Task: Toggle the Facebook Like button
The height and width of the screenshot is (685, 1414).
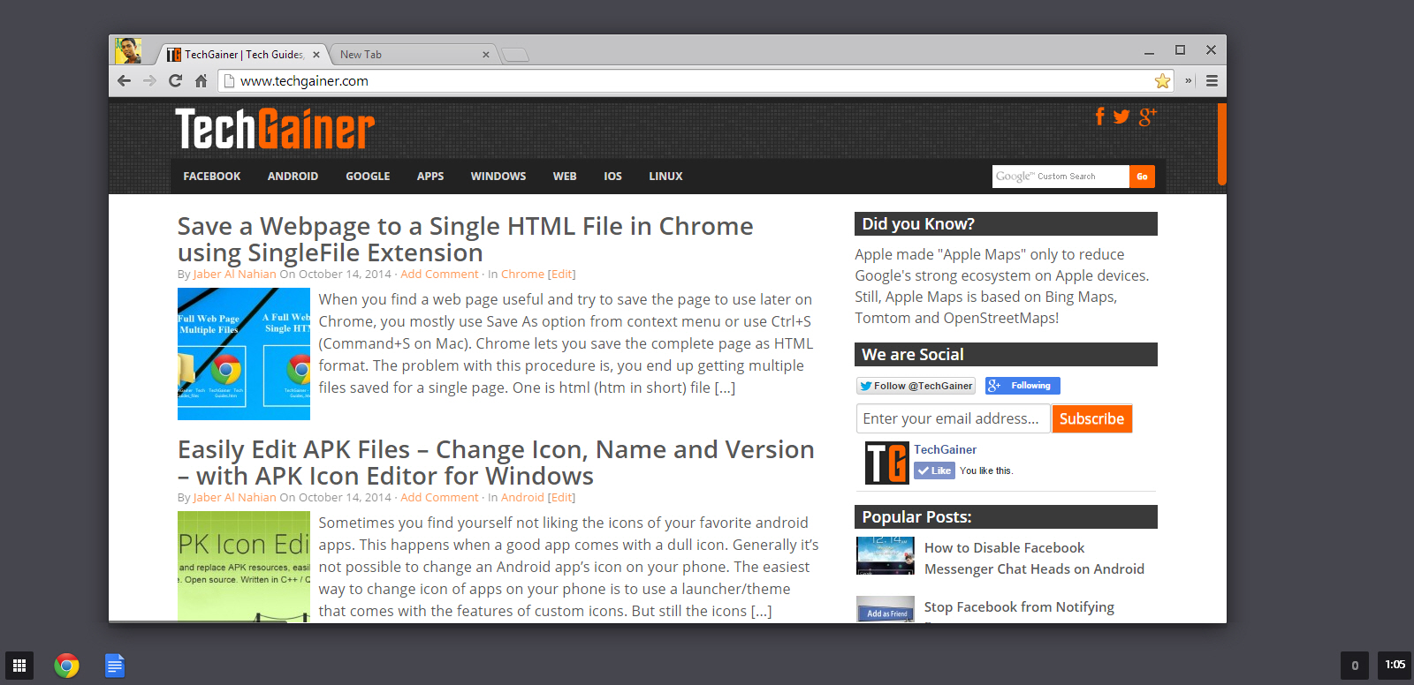Action: (934, 470)
